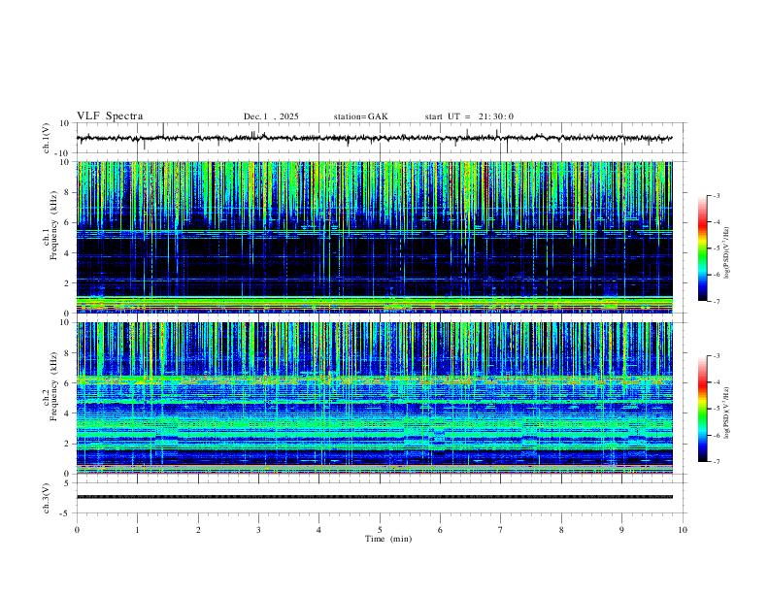Click the ch.1 spectrogram panel
This screenshot has height=594, width=769.
374,237
